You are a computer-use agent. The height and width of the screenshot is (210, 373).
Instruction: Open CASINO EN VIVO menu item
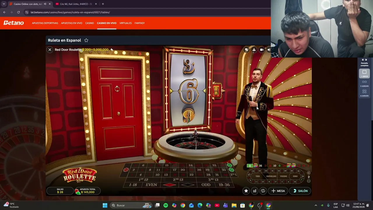tap(107, 23)
